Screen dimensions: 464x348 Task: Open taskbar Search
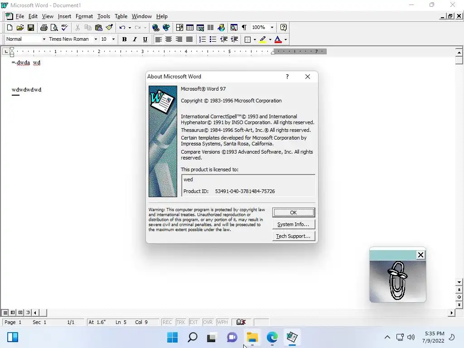[x=192, y=337]
